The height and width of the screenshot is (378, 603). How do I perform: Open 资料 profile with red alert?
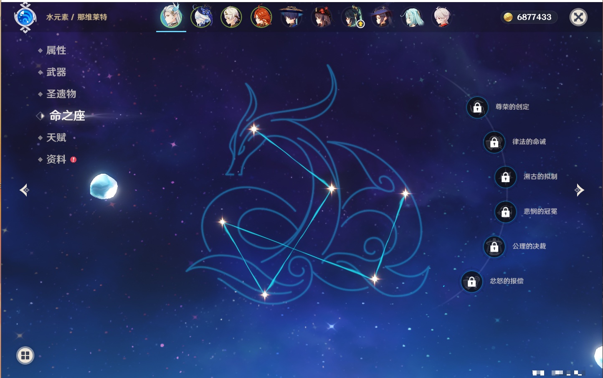point(56,159)
